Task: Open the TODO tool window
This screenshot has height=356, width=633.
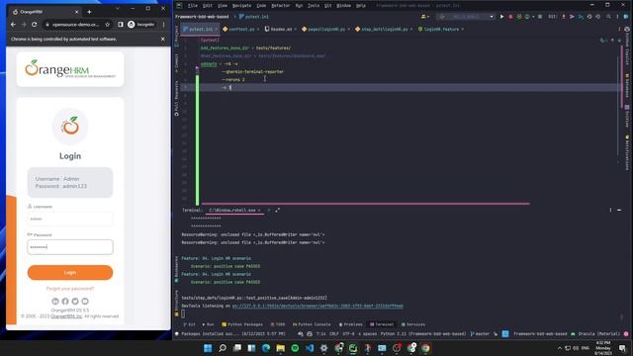Action: click(x=278, y=324)
